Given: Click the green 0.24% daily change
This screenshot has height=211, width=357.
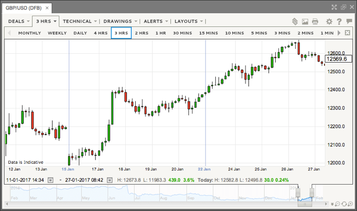Looking at the screenshot, I should tap(282, 180).
